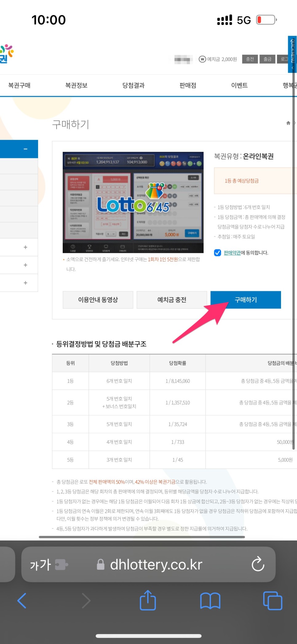Click the 1/45 probability cell
297x644 pixels.
[178, 460]
